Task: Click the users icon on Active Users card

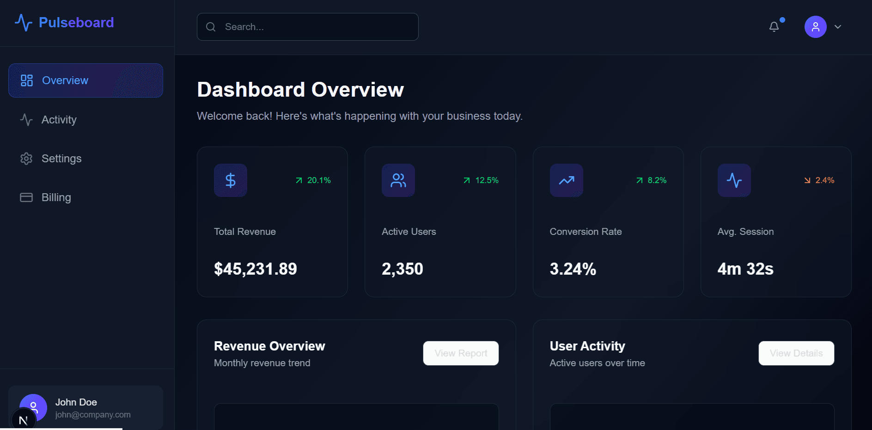Action: point(398,180)
